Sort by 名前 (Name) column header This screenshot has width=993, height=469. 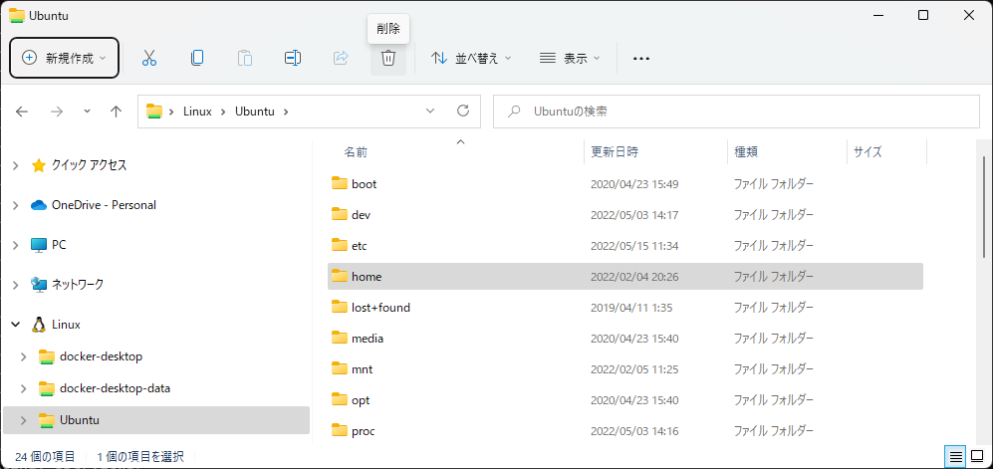pos(356,152)
